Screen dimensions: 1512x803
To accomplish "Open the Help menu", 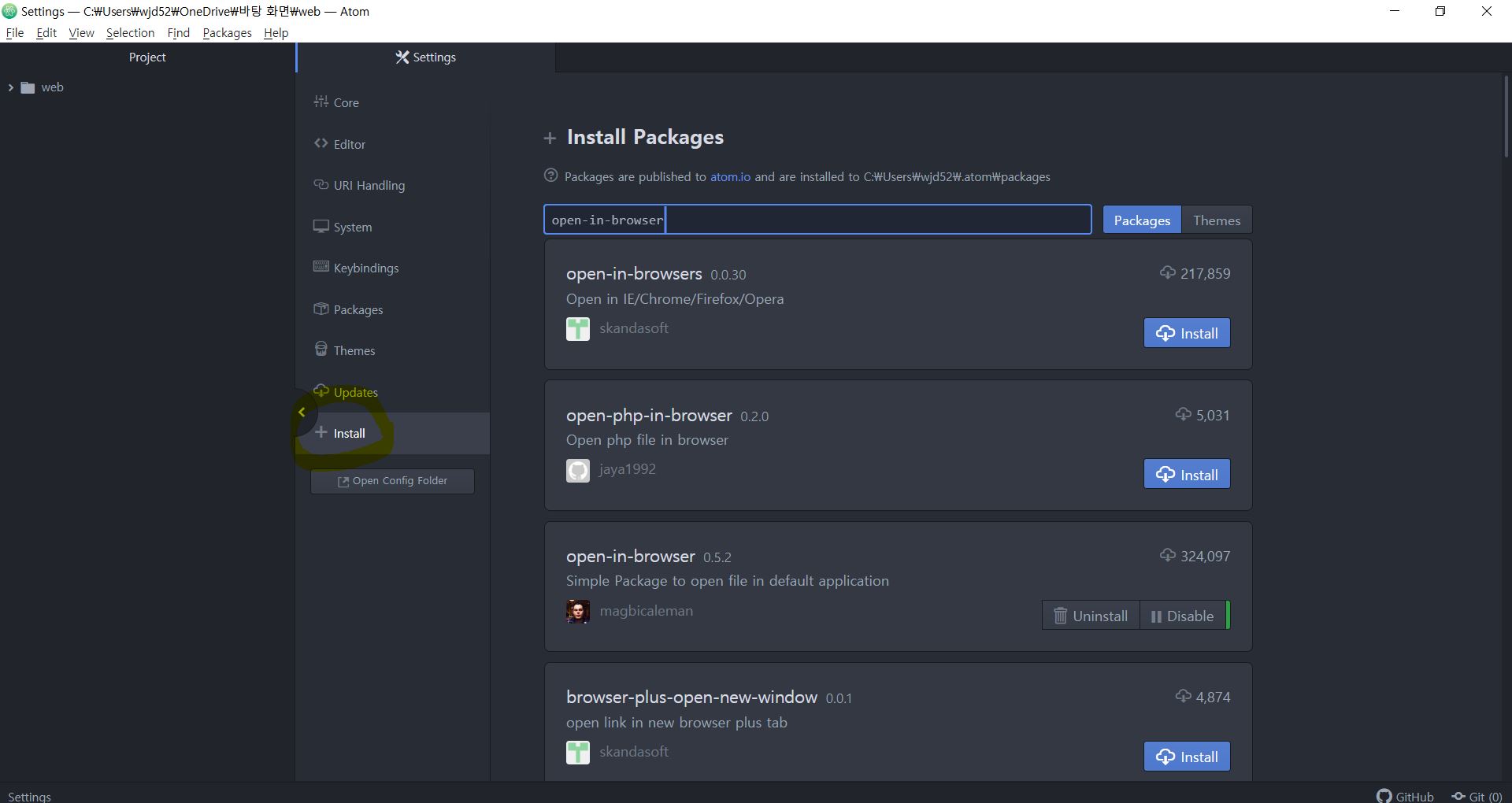I will tap(276, 32).
